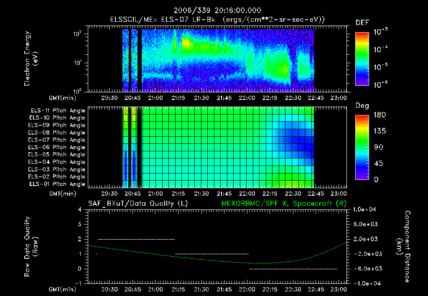Click the "Deg" colorbar label
Screen dimensions: 428x296
[x=362, y=106]
